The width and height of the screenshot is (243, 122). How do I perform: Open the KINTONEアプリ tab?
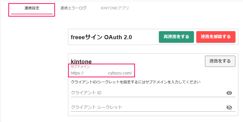click(x=115, y=8)
